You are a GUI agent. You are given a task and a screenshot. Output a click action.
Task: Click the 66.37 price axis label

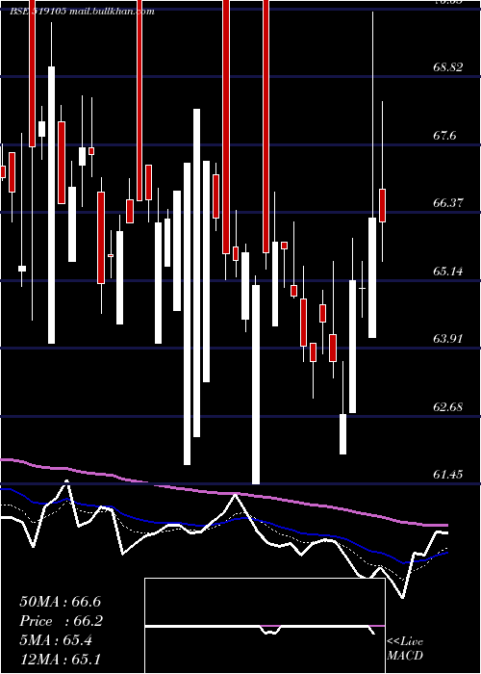(449, 203)
